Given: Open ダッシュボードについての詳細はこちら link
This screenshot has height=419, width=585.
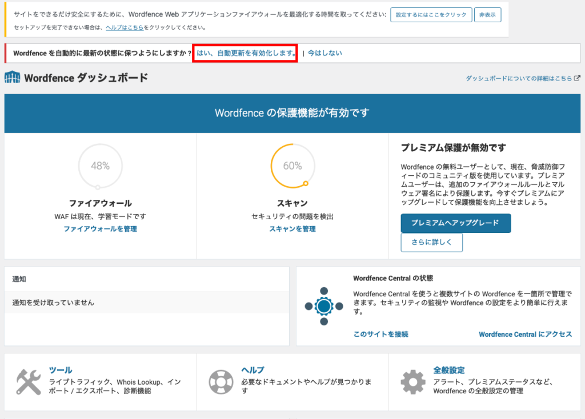Looking at the screenshot, I should click(519, 78).
